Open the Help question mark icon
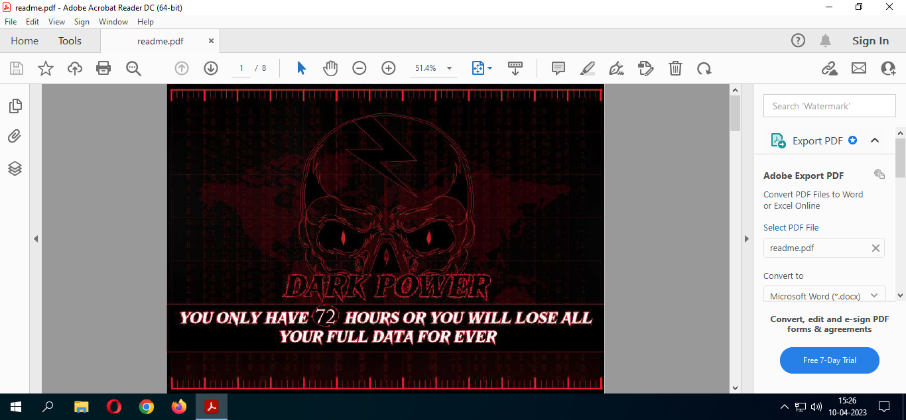 [x=799, y=40]
